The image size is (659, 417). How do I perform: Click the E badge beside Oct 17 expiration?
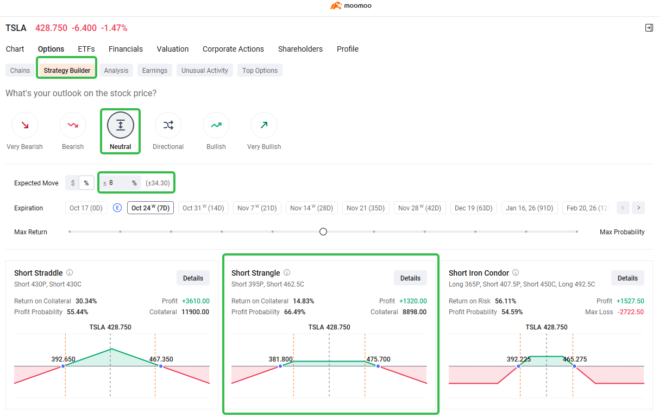(x=117, y=208)
